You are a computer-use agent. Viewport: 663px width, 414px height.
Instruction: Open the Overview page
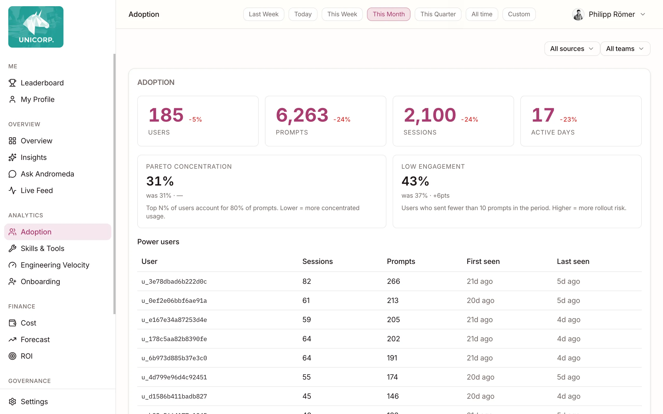tap(57, 141)
